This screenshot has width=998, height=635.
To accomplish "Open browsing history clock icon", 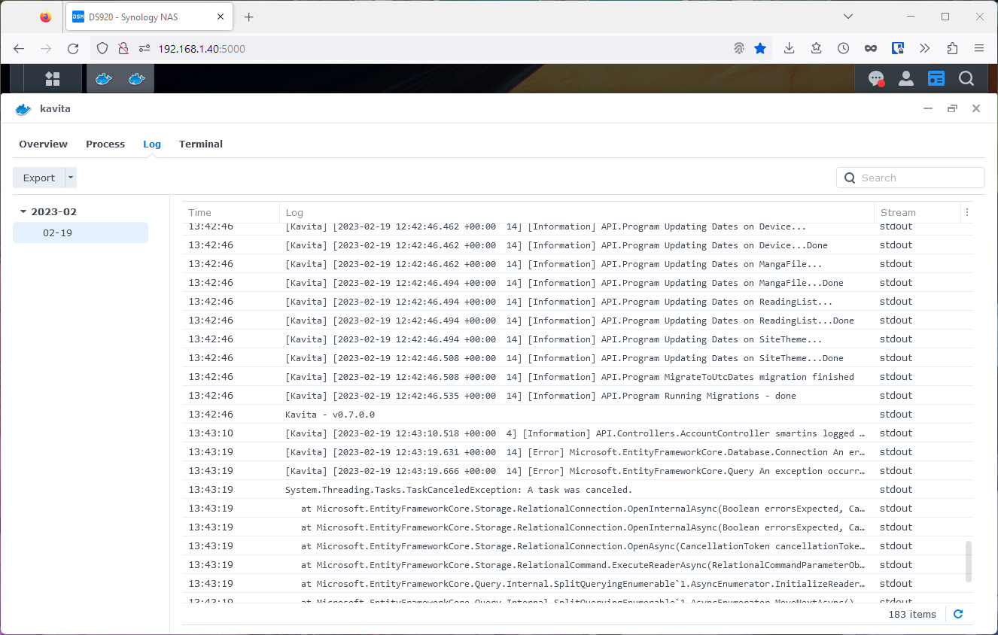I will pyautogui.click(x=843, y=47).
